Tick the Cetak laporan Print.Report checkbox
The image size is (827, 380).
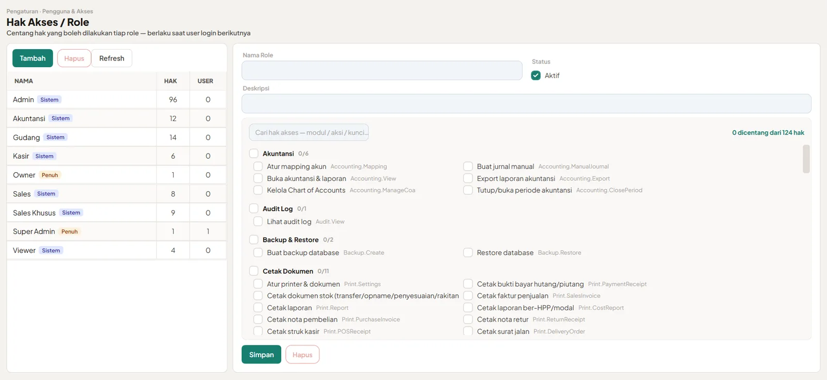[258, 308]
